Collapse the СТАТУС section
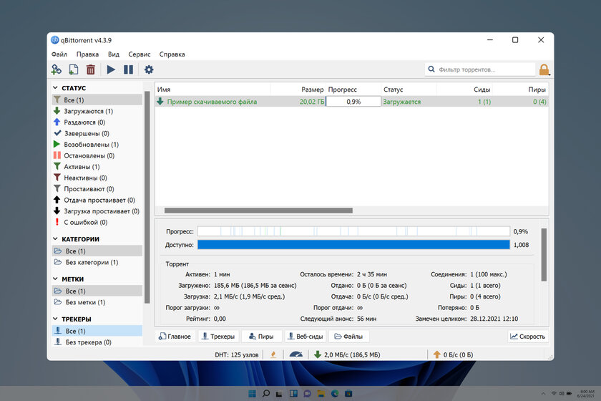The height and width of the screenshot is (401, 601). 55,88
